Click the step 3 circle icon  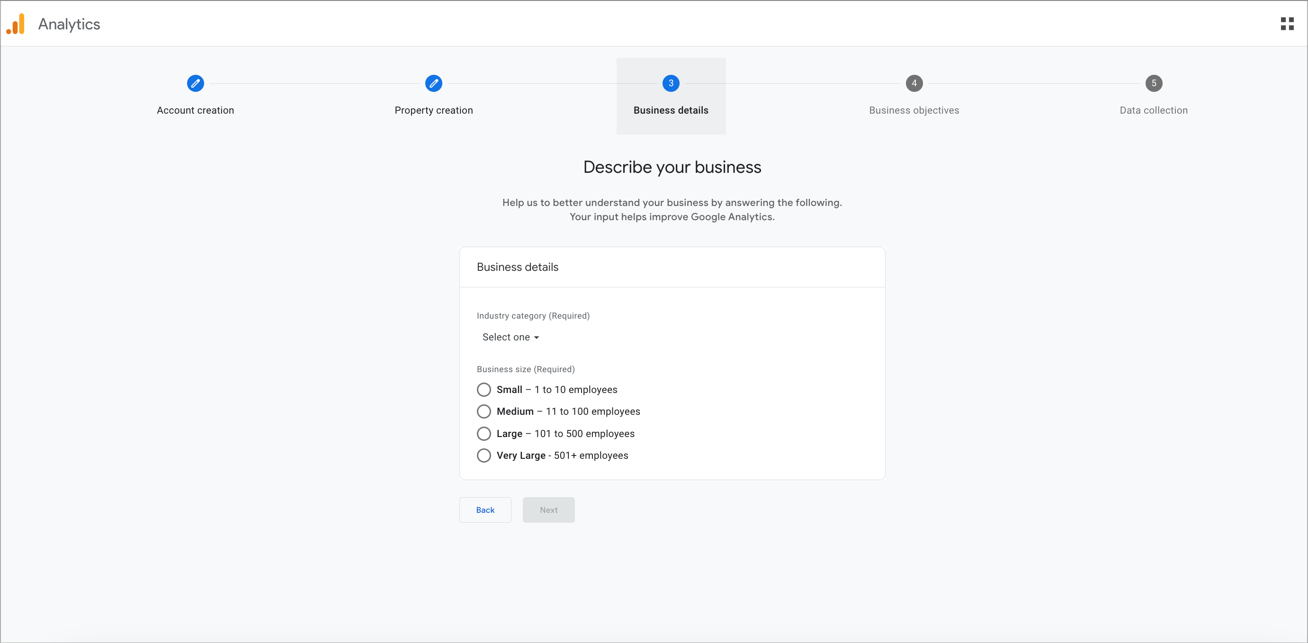671,83
